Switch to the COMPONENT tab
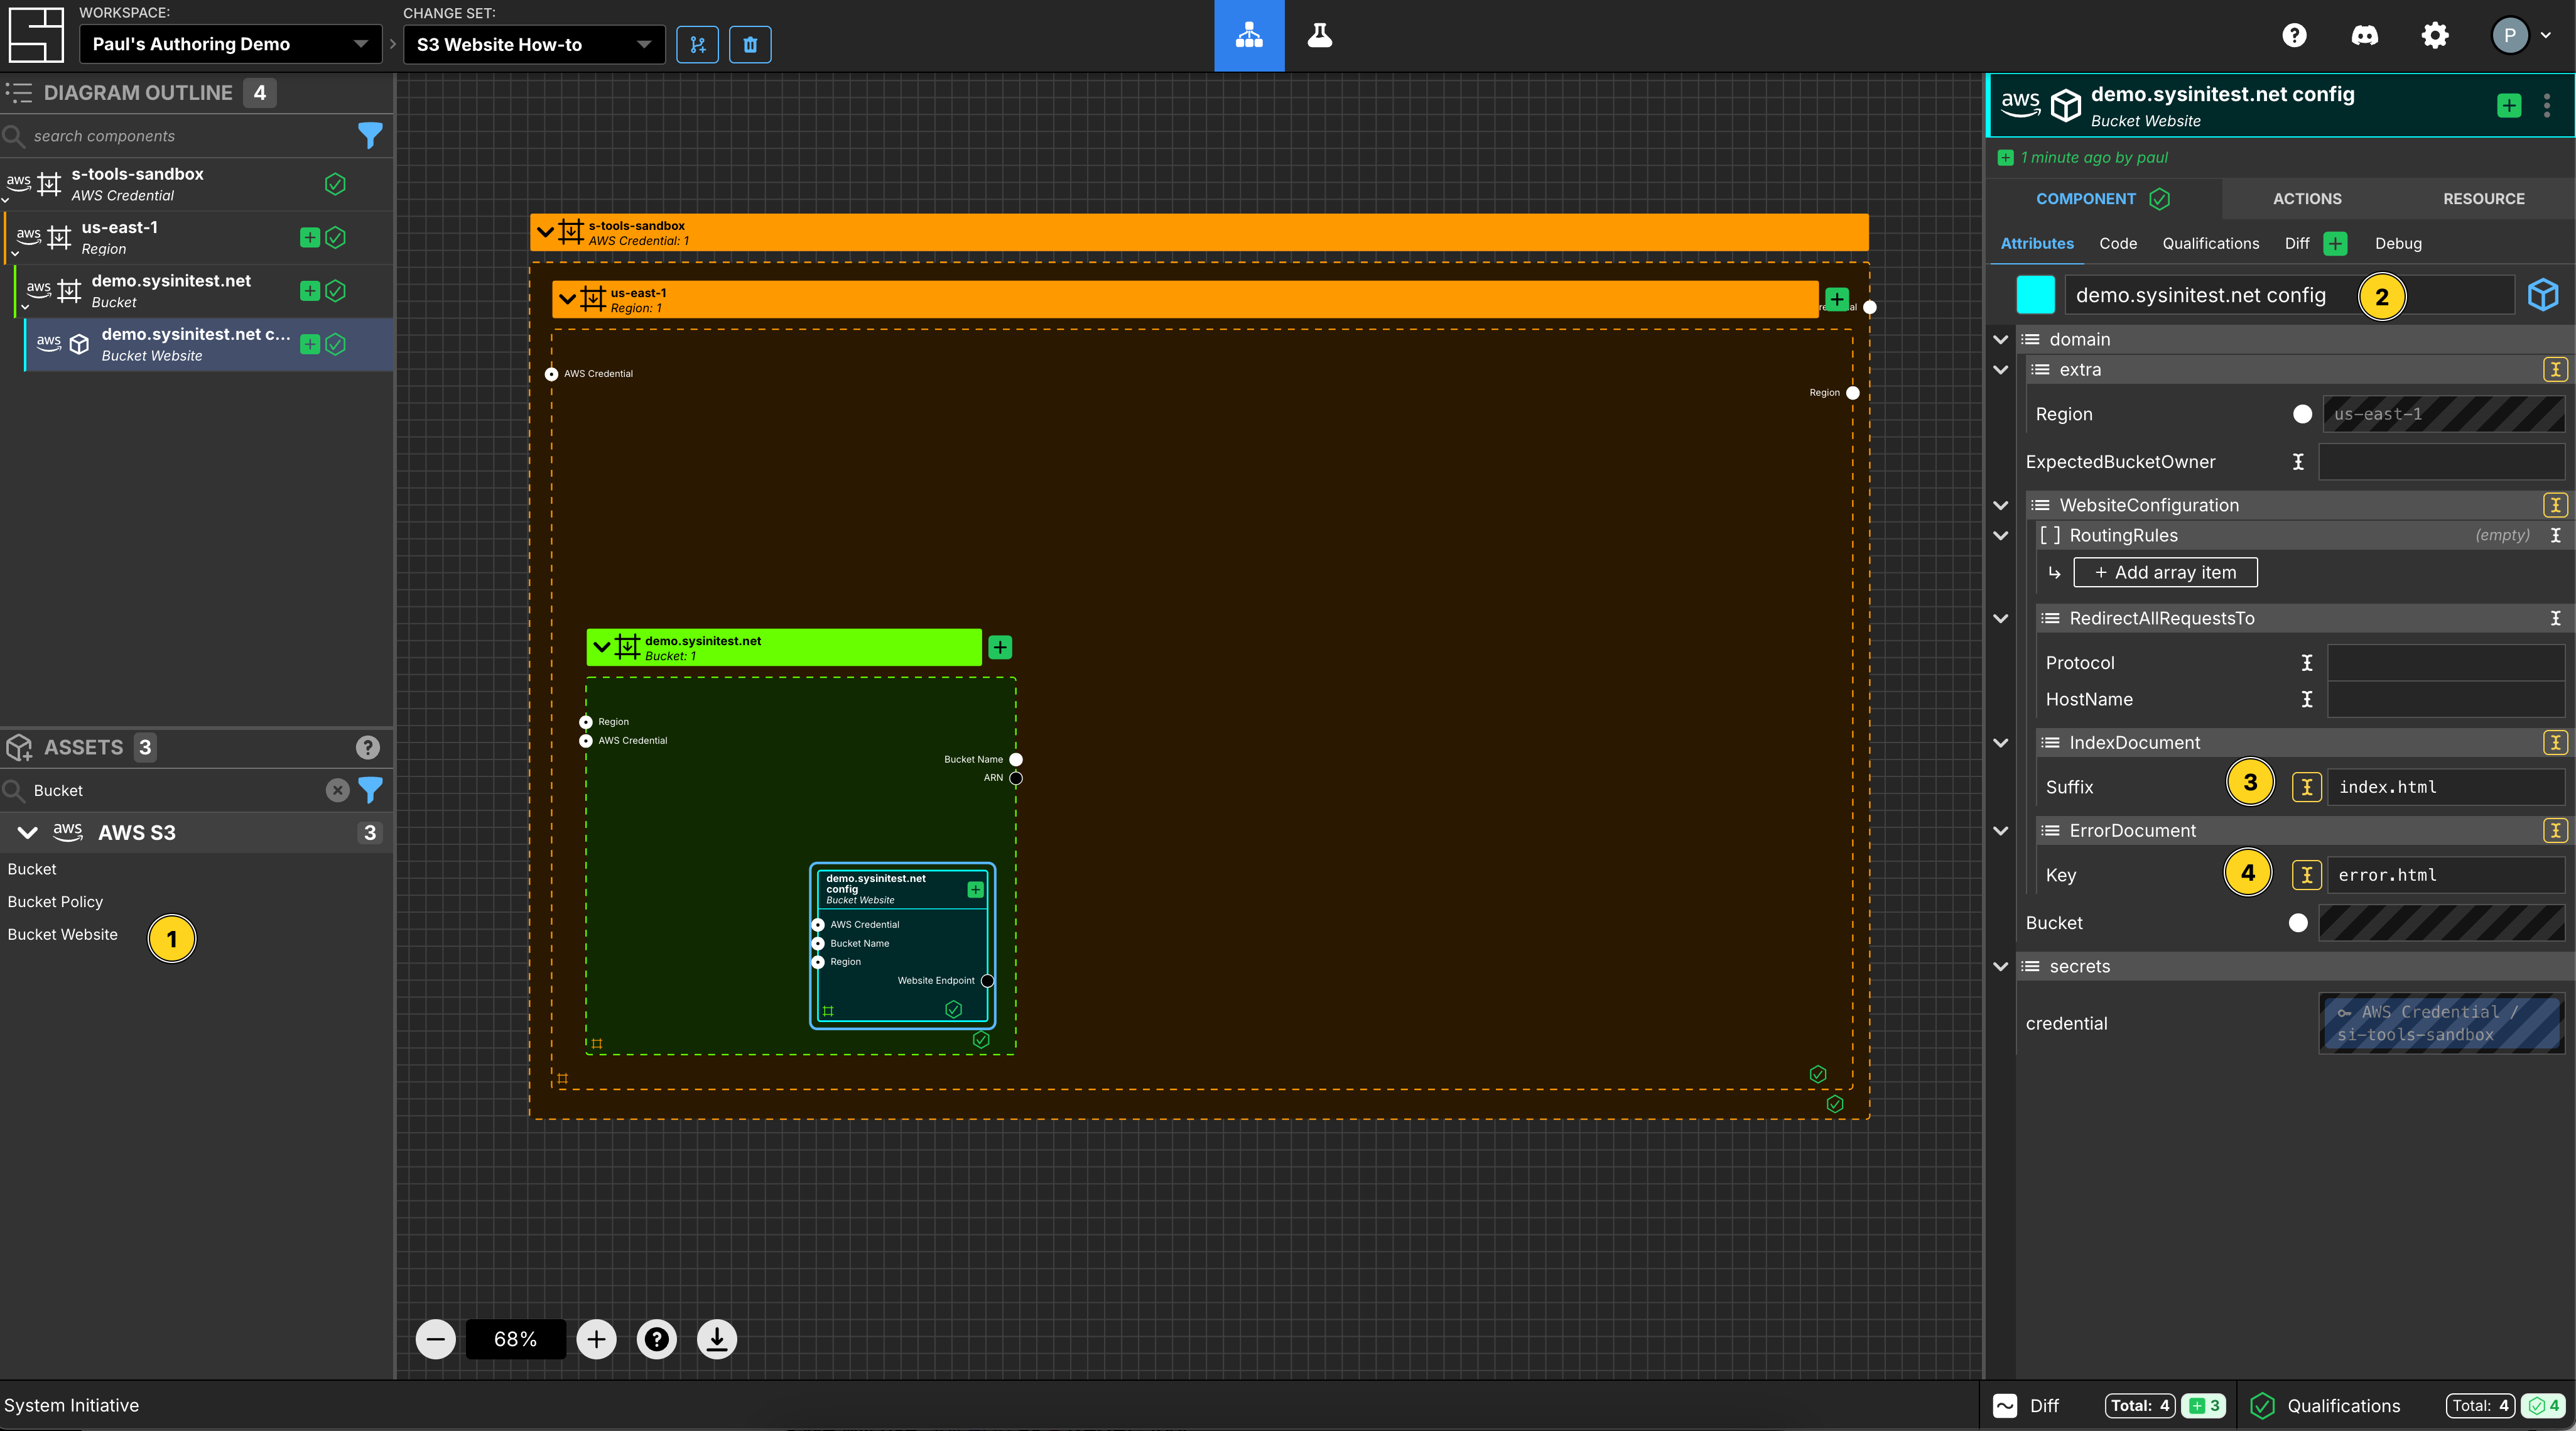Image resolution: width=2576 pixels, height=1431 pixels. coord(2103,199)
